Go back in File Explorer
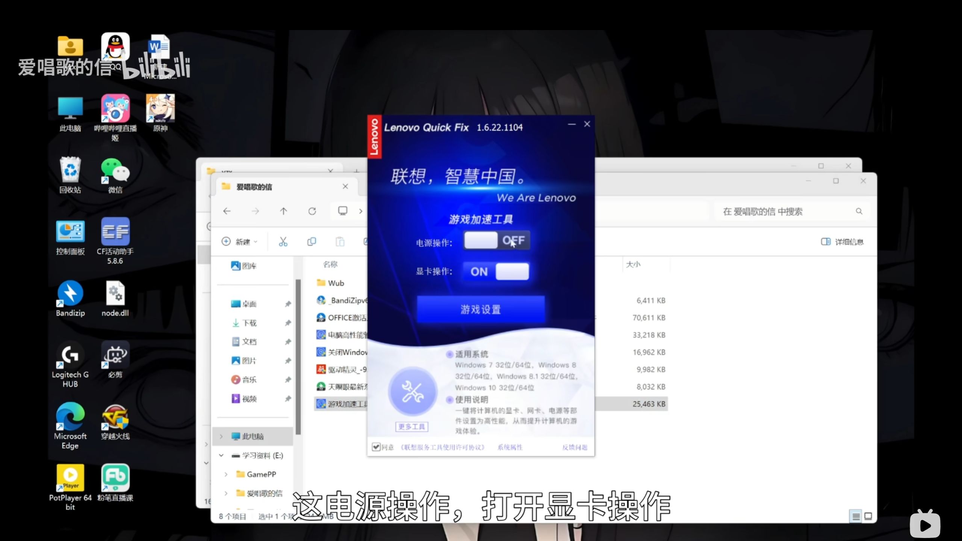This screenshot has width=962, height=541. pos(227,211)
